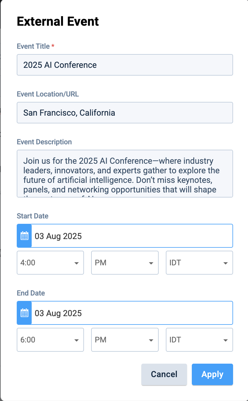Expand the 4:00 start time dropdown
The height and width of the screenshot is (401, 248).
pos(50,263)
